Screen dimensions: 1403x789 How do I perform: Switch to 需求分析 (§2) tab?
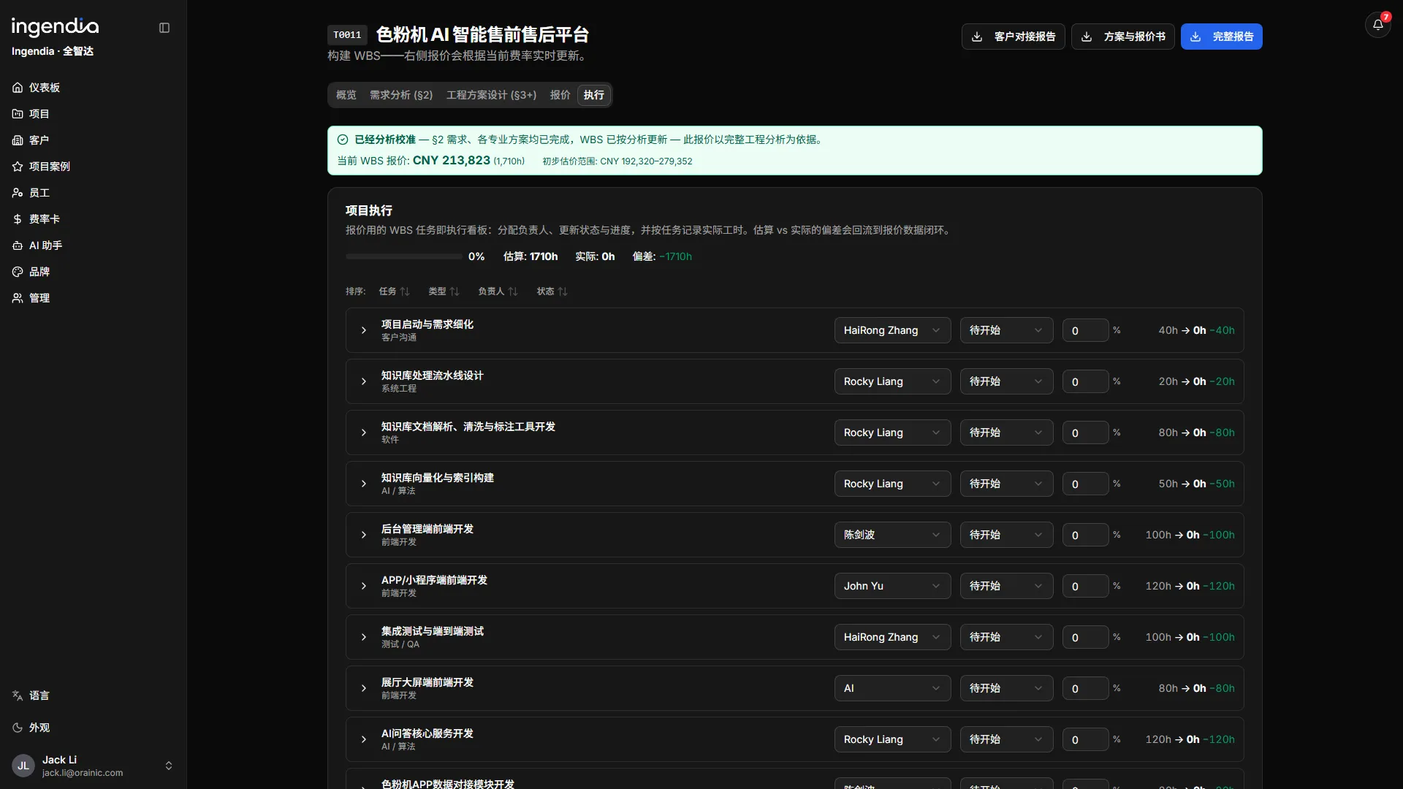(x=401, y=95)
